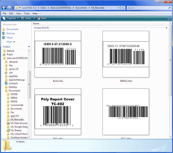Click the Burn toolbar button
Screen dimensions: 173x153
42,18
